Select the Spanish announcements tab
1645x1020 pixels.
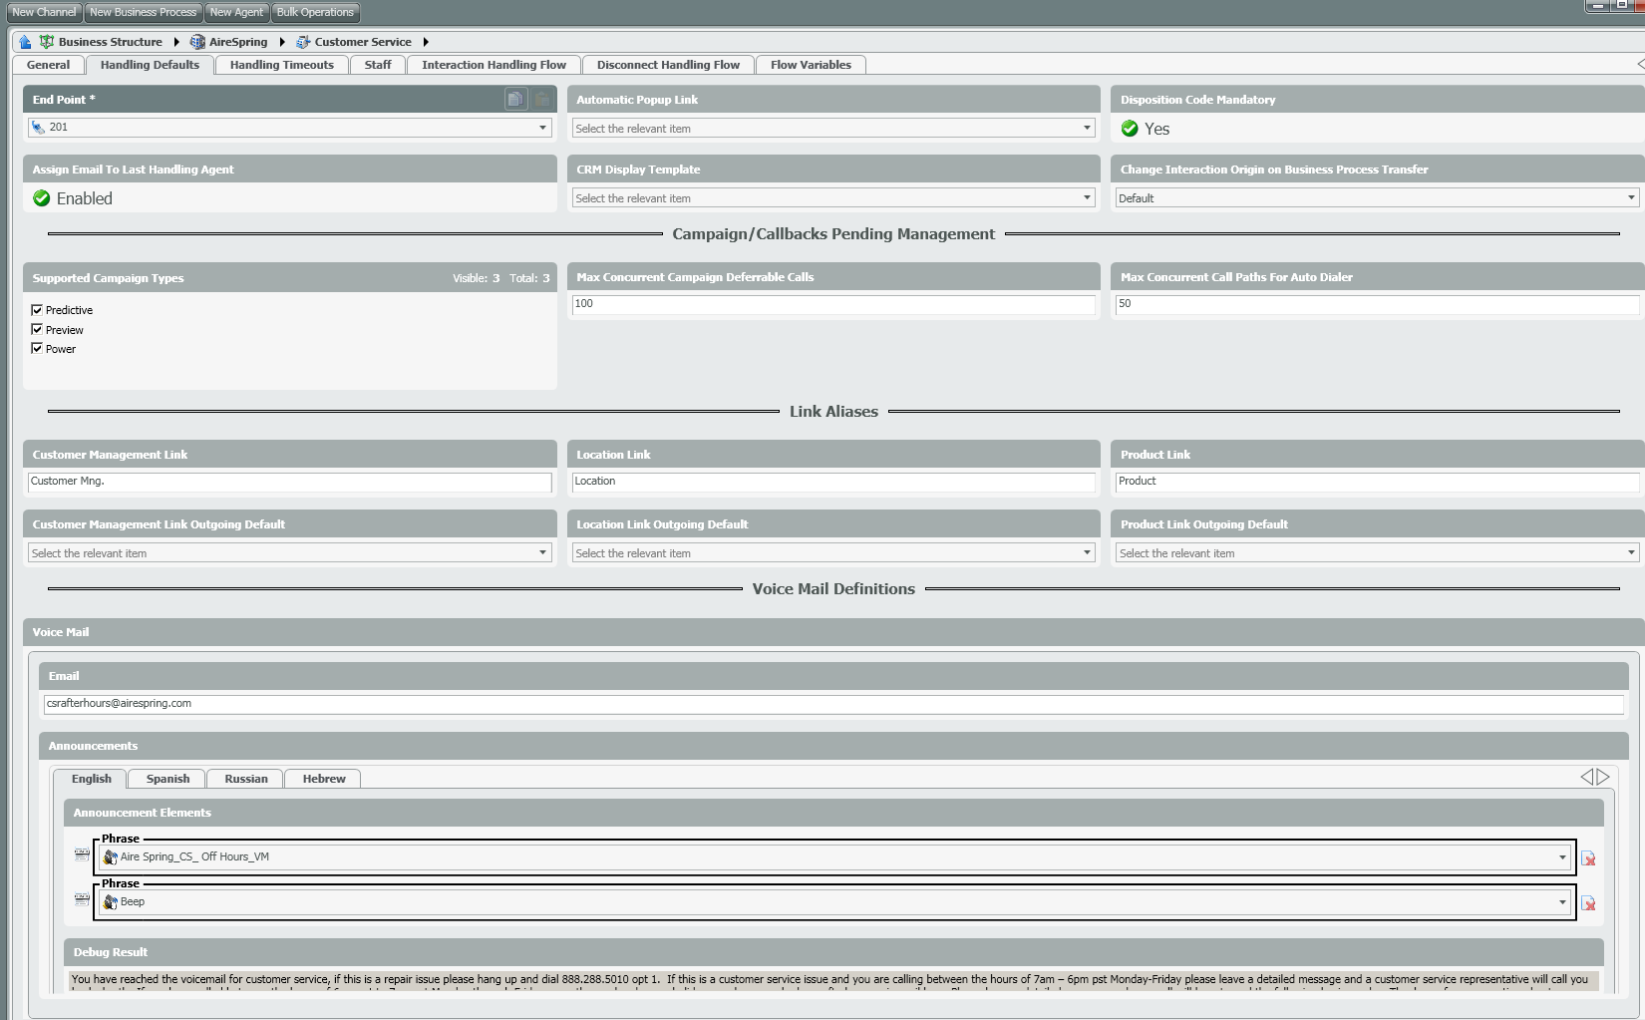167,779
